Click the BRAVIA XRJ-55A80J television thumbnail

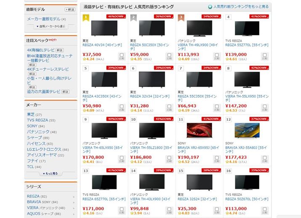247,131
